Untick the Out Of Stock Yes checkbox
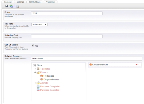 pos(33,45)
